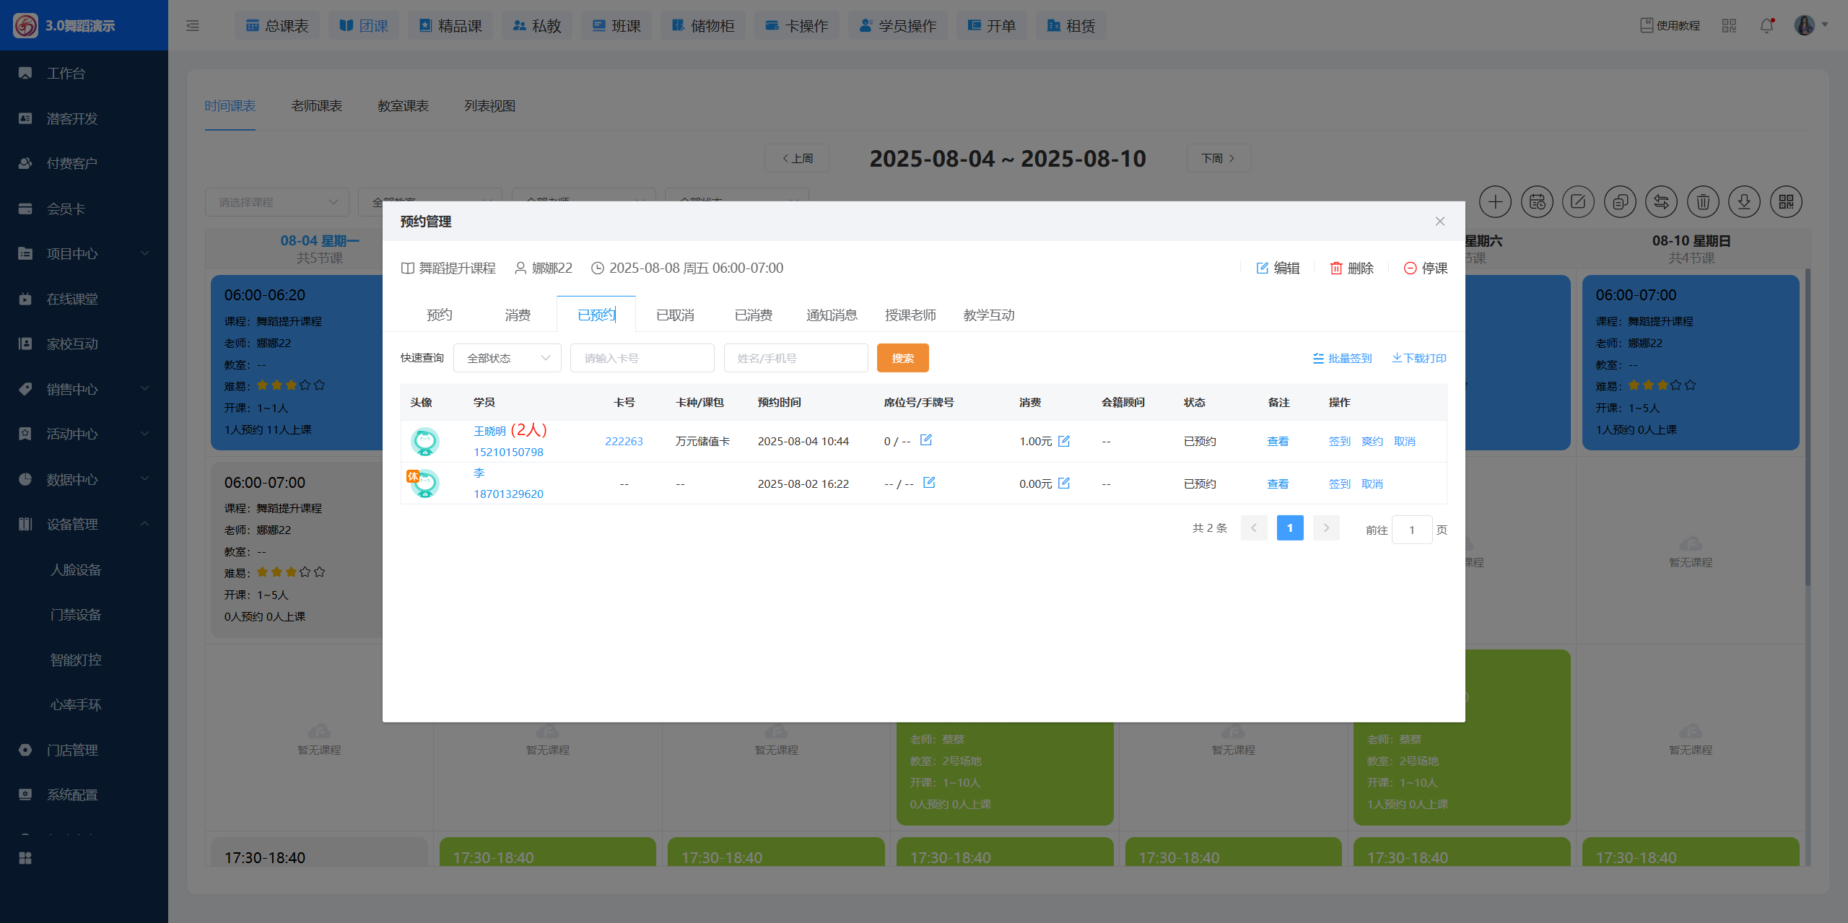Collapse the sidebar with the hamburger icon
1848x923 pixels.
193,26
